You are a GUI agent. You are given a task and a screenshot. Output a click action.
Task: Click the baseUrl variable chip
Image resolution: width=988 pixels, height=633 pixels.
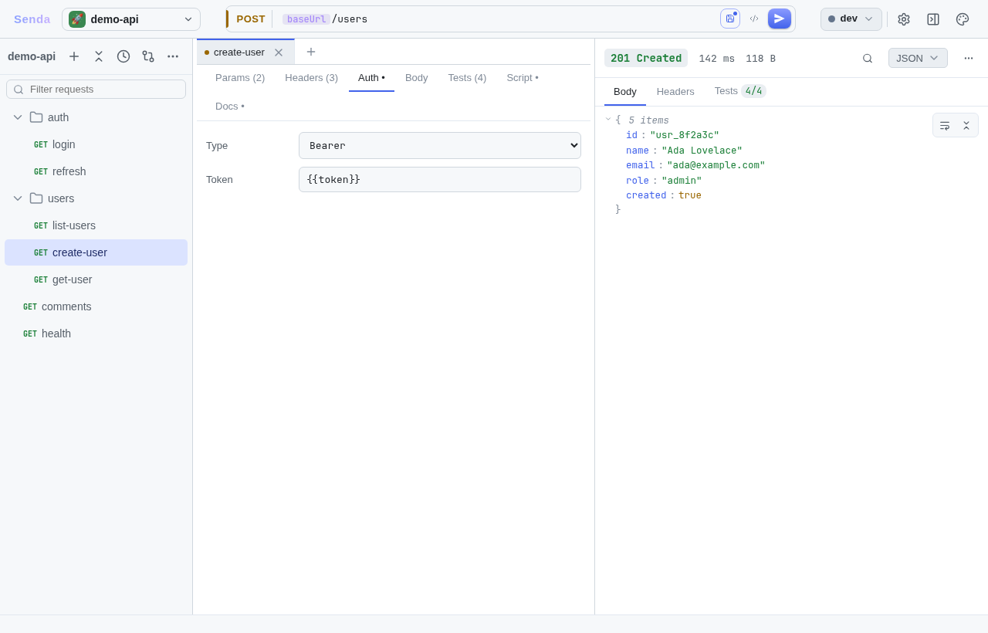click(x=306, y=19)
